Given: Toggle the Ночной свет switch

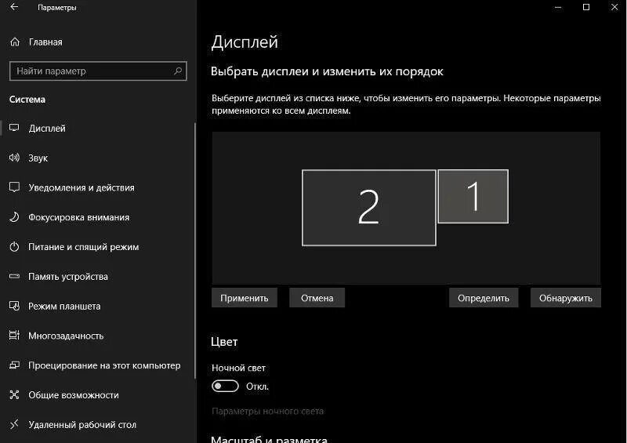Looking at the screenshot, I should tap(225, 386).
